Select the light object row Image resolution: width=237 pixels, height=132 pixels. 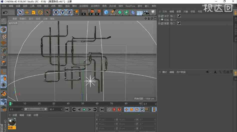click(x=166, y=20)
